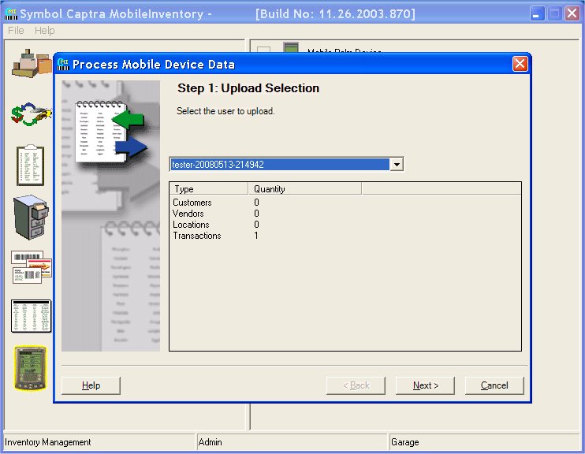Click Inventory Management in the status bar
Viewport: 585px width, 454px height.
[x=48, y=442]
